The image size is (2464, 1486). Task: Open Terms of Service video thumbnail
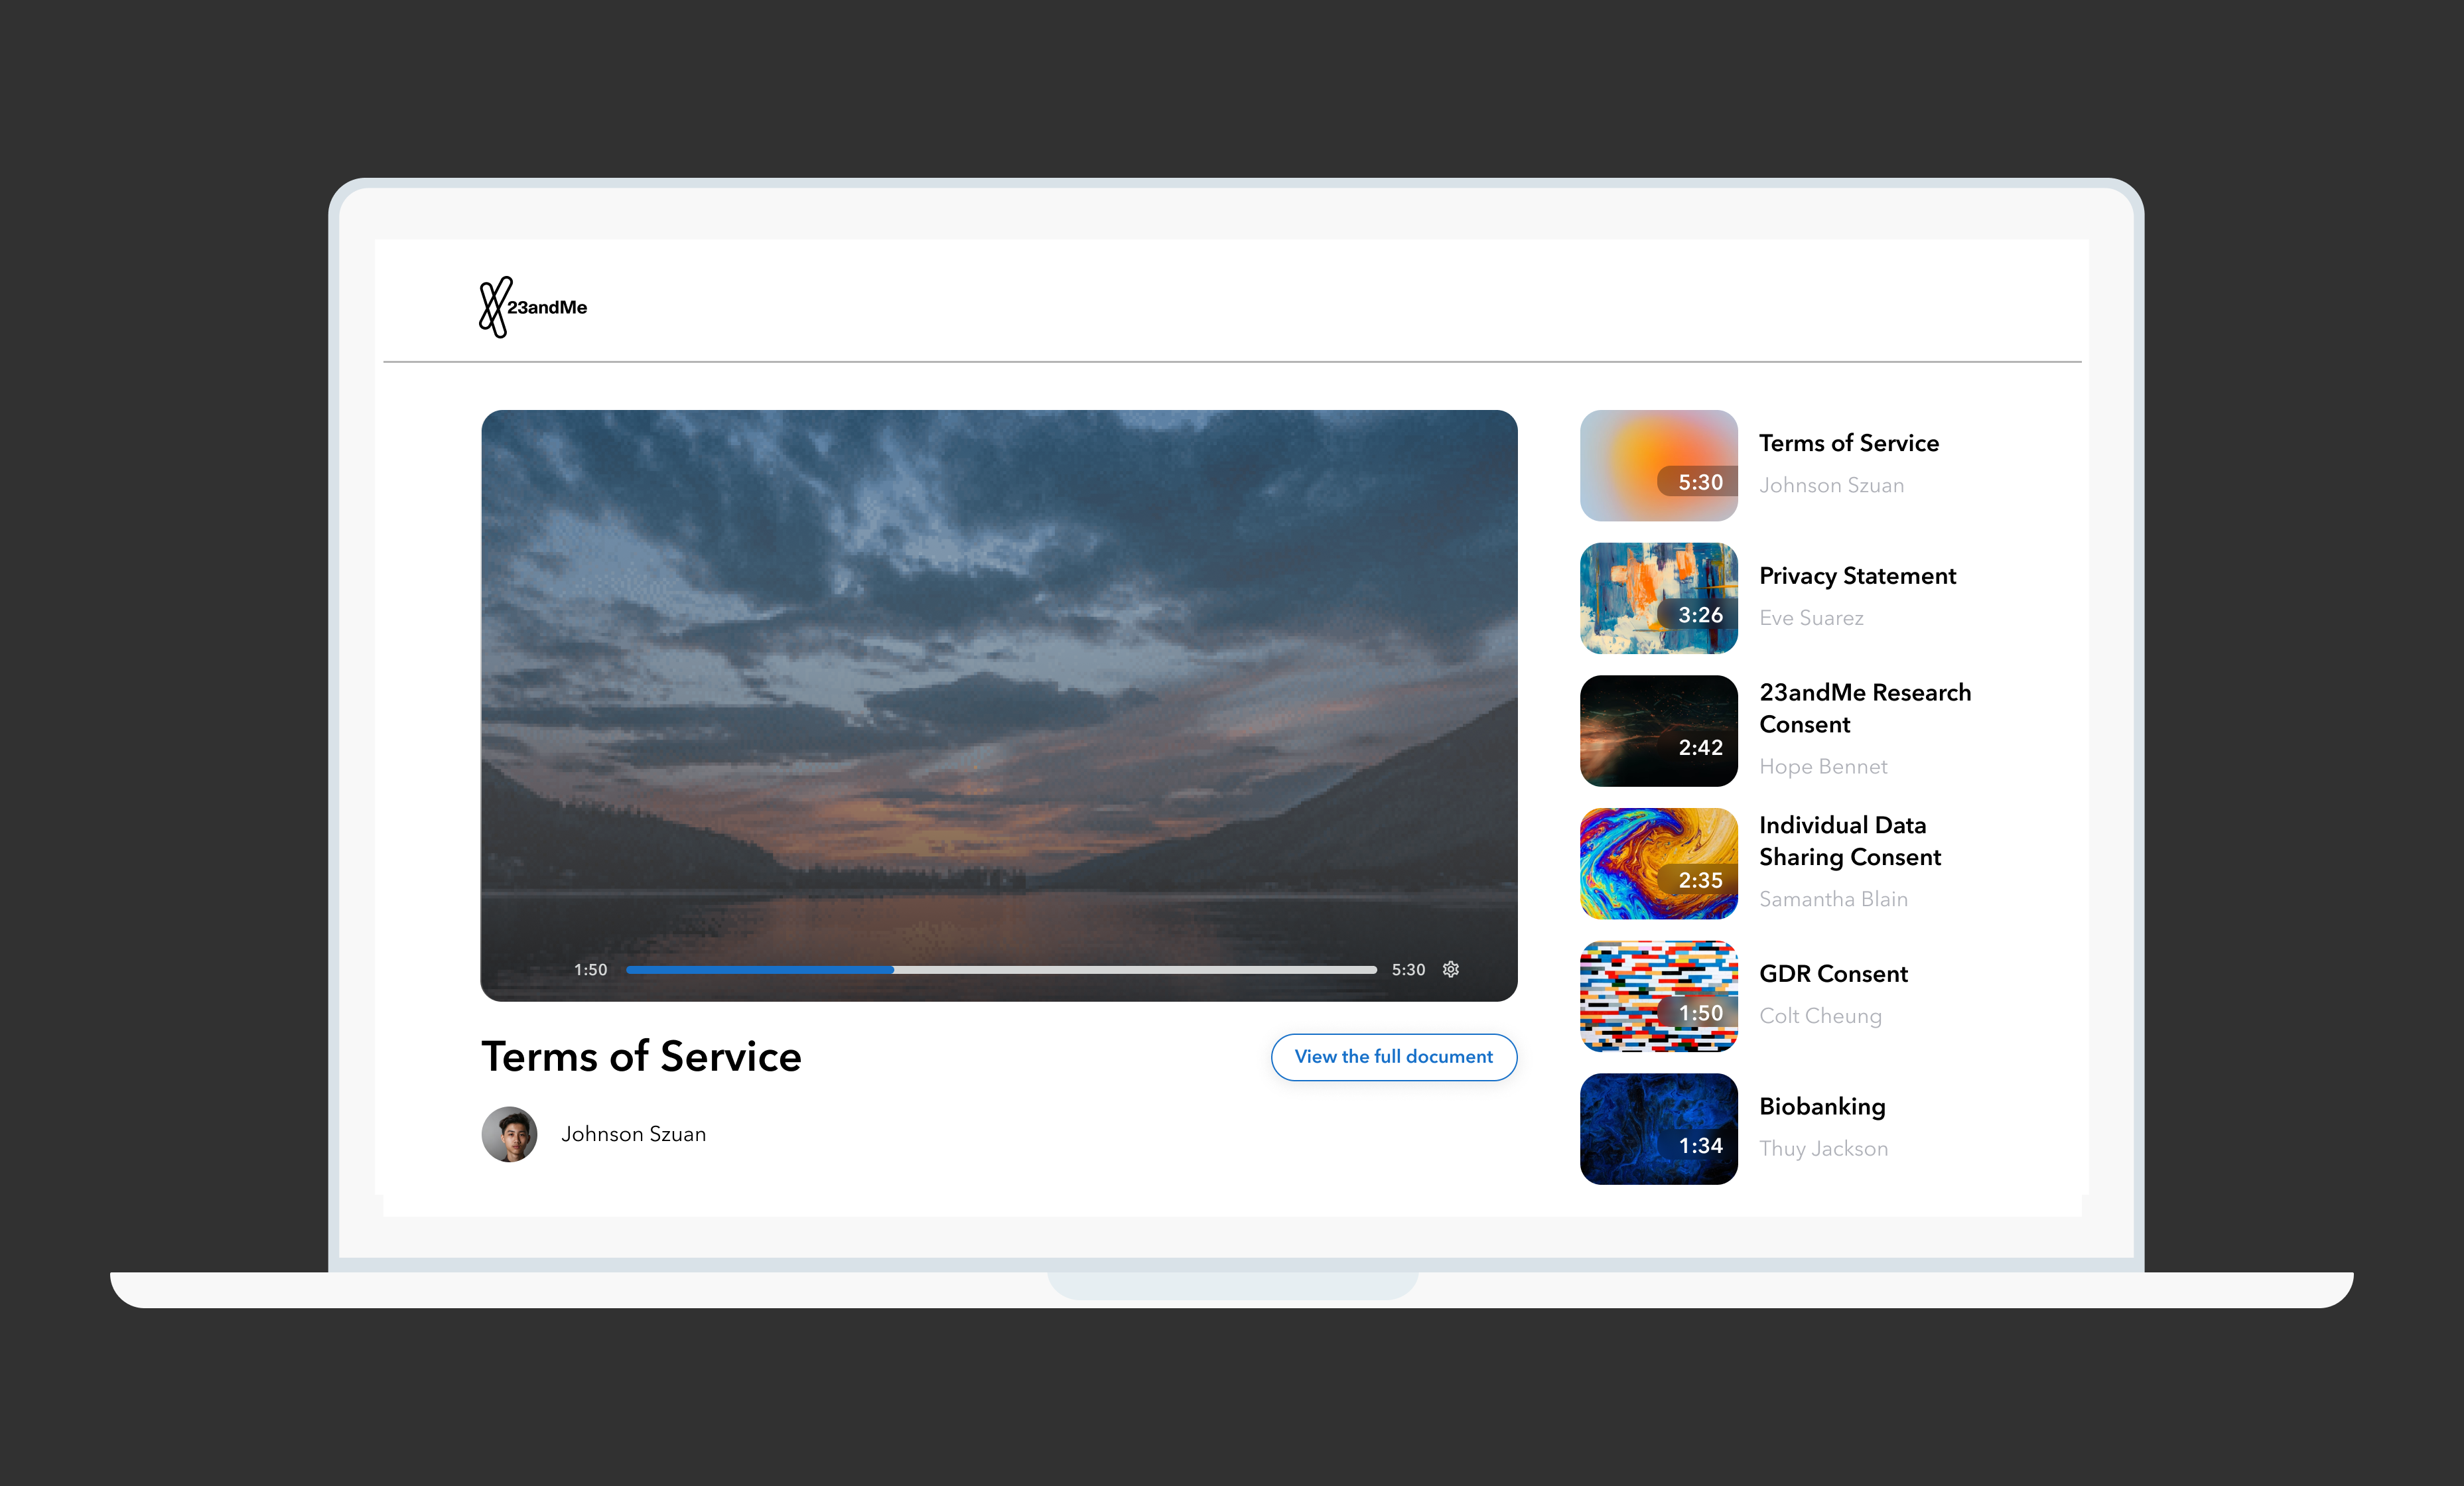point(1658,465)
